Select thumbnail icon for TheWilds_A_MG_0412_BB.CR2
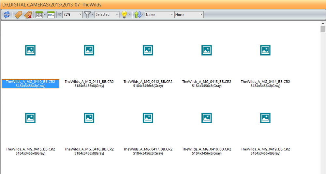This screenshot has height=174, width=326. pos(148,50)
